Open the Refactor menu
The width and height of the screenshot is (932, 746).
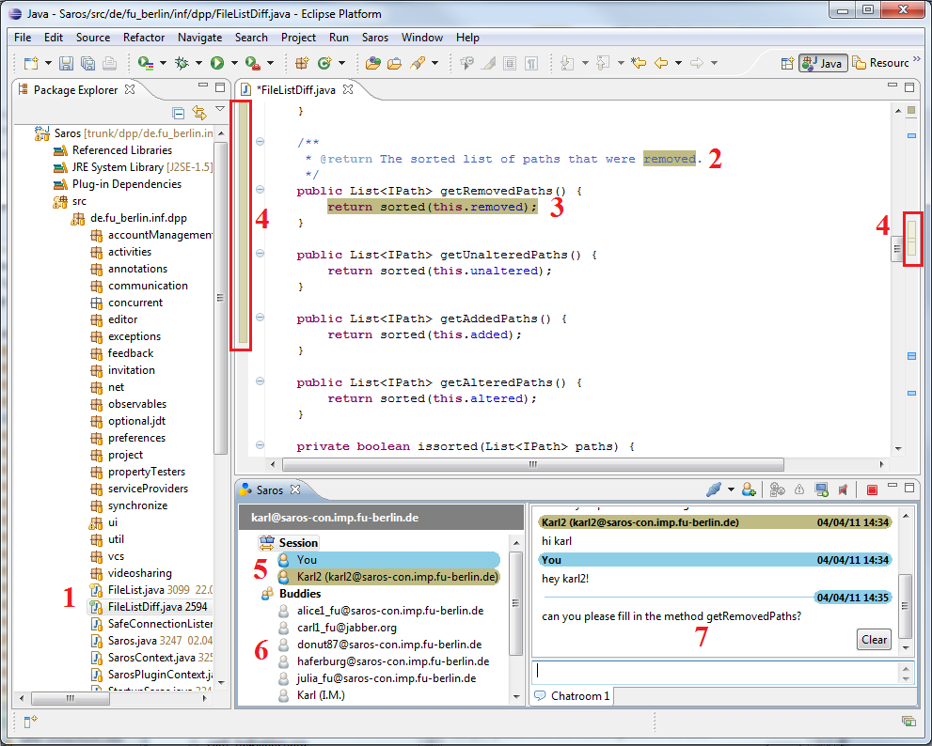144,38
